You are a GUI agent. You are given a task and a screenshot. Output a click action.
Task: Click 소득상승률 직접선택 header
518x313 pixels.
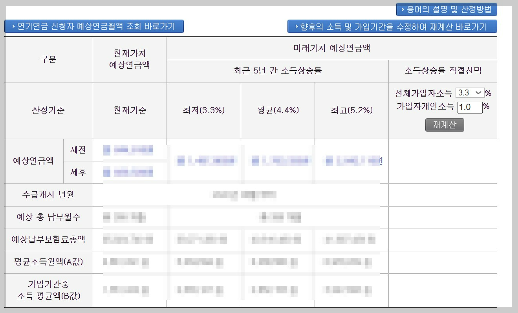tap(443, 71)
